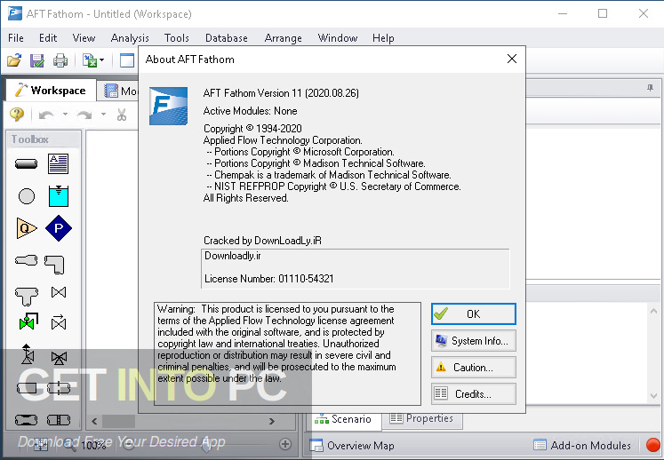Select the green Control Valve junction icon
The height and width of the screenshot is (460, 664).
[x=28, y=322]
